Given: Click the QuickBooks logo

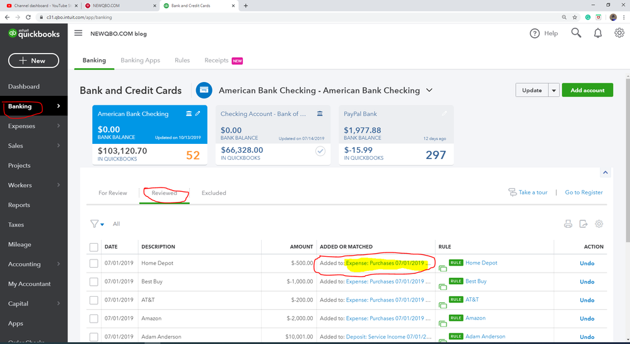Looking at the screenshot, I should [34, 33].
